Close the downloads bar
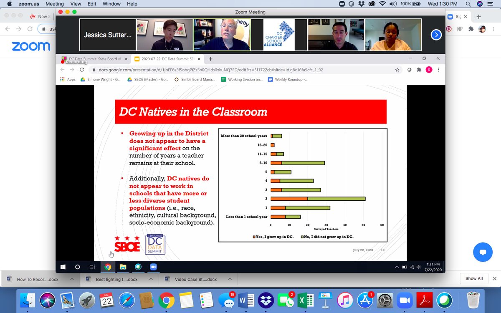Viewport: 501px width, 313px height. pyautogui.click(x=495, y=278)
